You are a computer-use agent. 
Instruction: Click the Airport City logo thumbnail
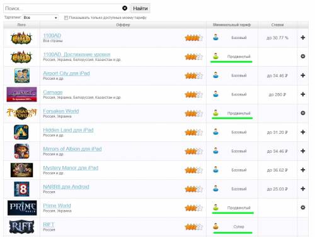[x=22, y=75]
